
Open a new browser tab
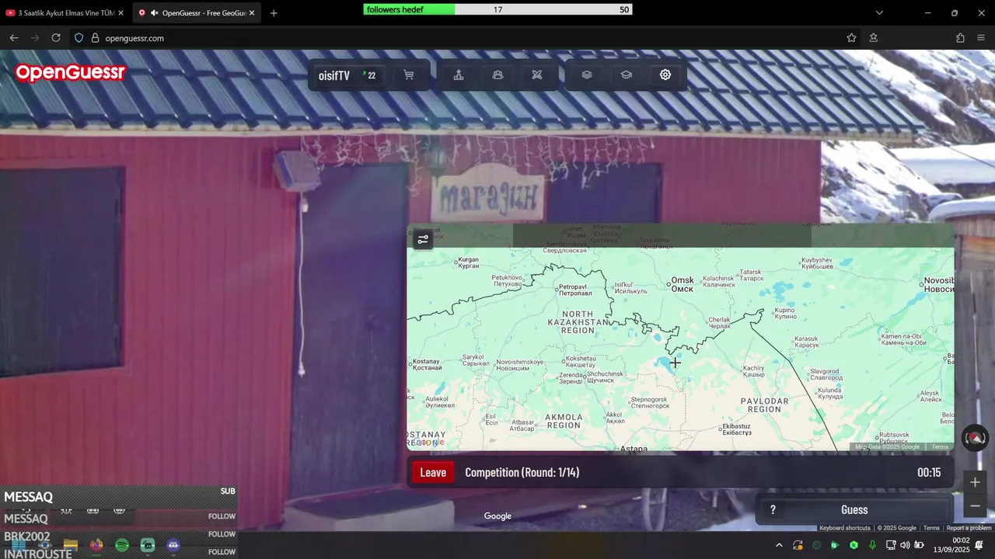[274, 13]
